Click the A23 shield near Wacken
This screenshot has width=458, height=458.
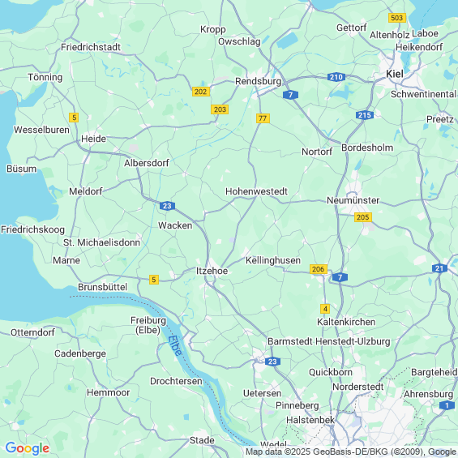(x=167, y=206)
